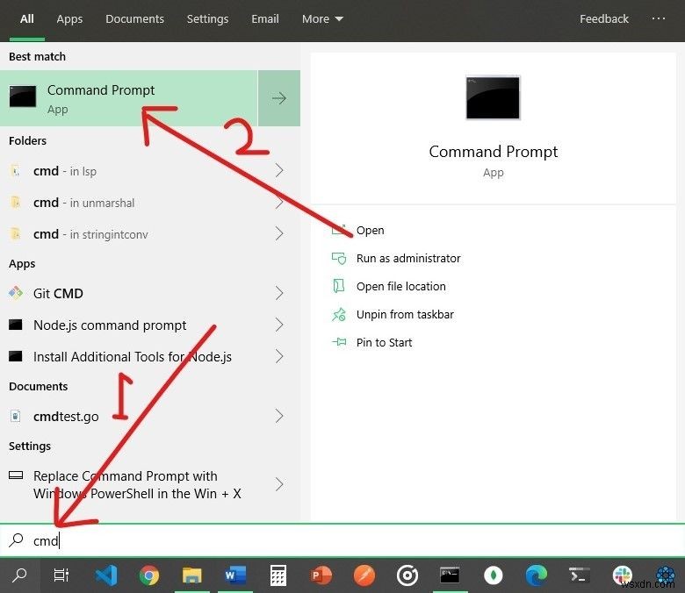Image resolution: width=685 pixels, height=593 pixels.
Task: Expand chevron for cmdtest.go
Action: (279, 416)
